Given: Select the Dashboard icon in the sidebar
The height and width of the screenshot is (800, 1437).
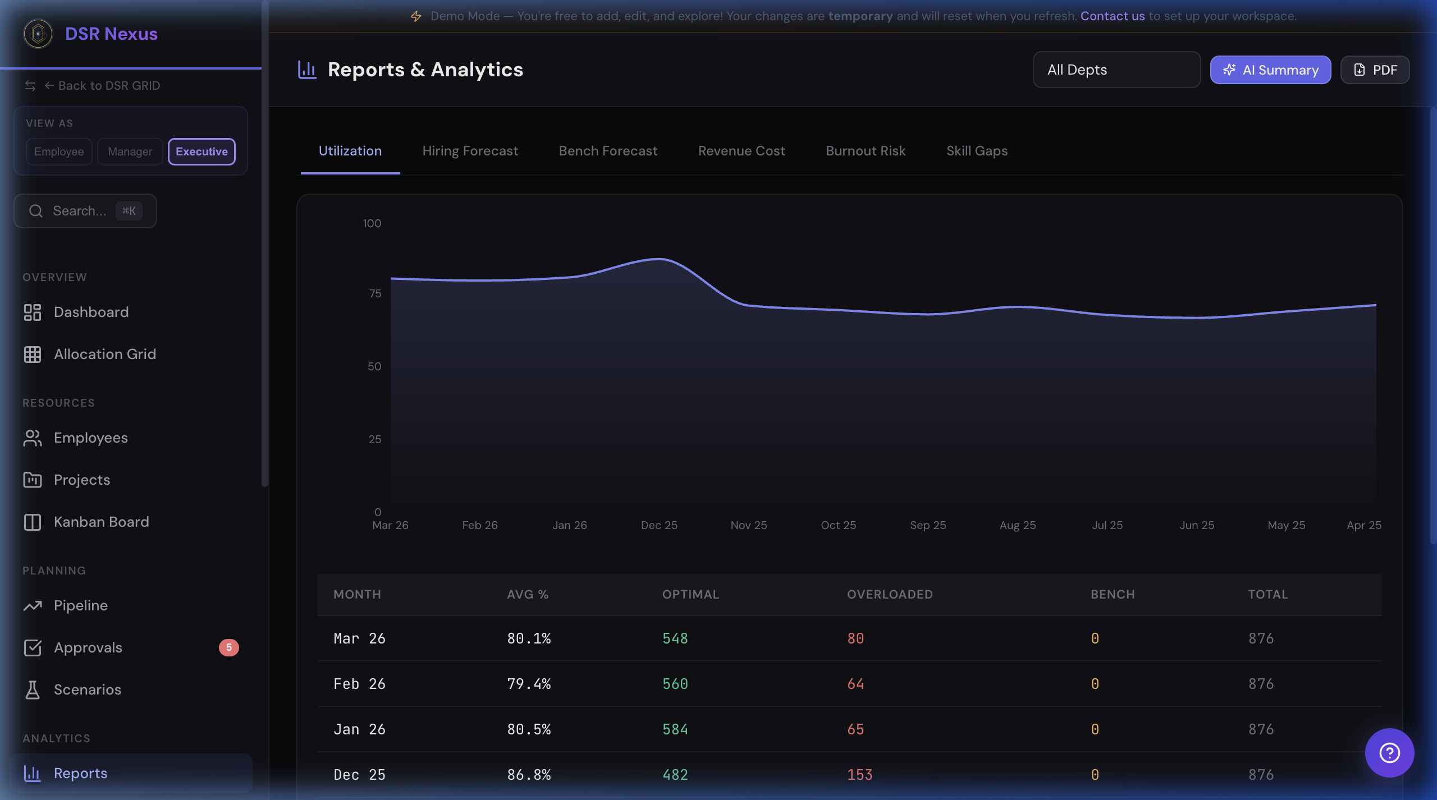Looking at the screenshot, I should click(x=32, y=312).
